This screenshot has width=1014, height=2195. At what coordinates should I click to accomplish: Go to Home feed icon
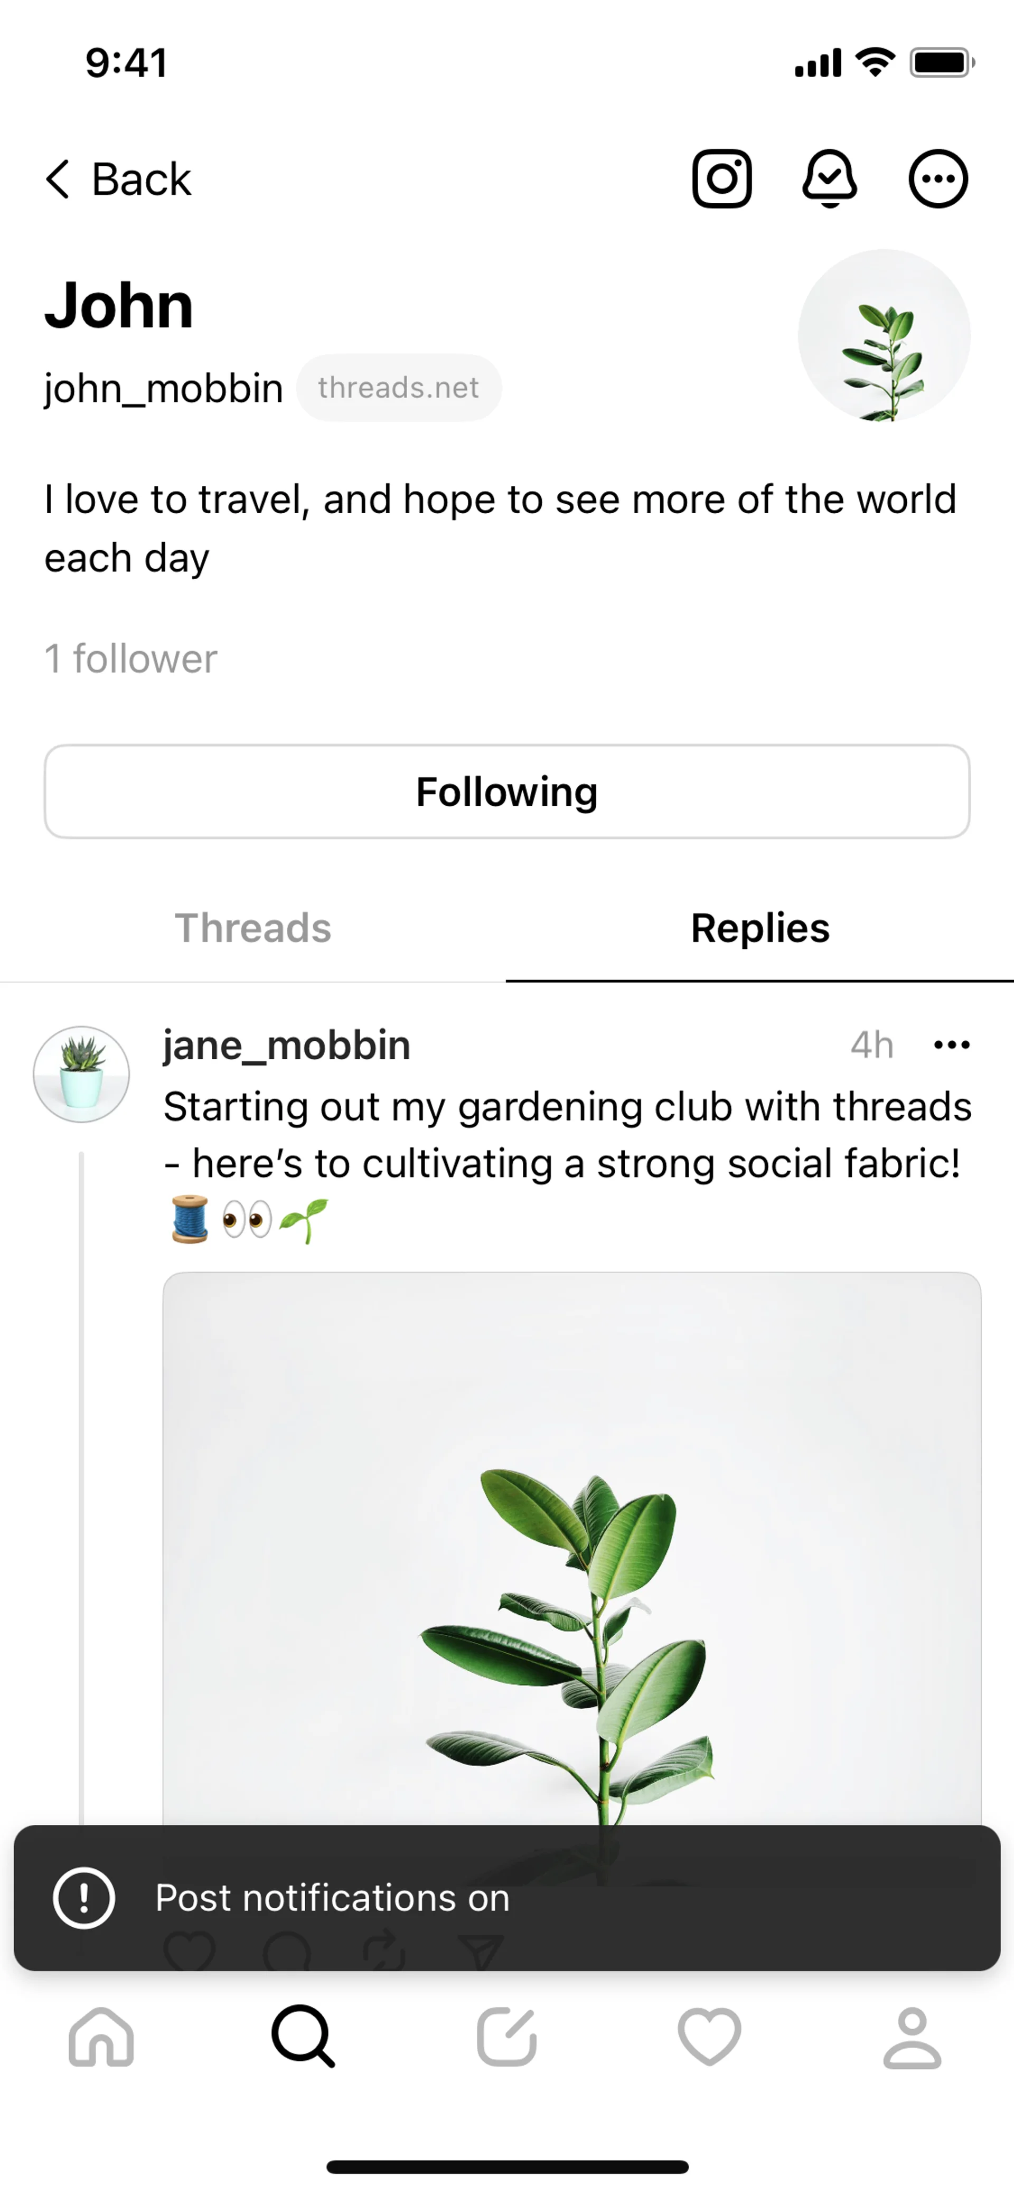pos(101,2037)
